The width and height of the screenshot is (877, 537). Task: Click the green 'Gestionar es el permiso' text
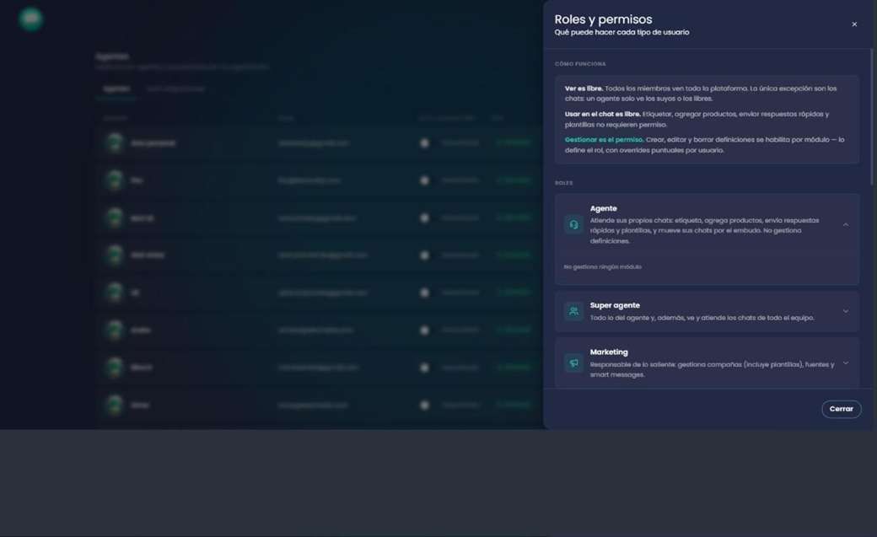[604, 140]
